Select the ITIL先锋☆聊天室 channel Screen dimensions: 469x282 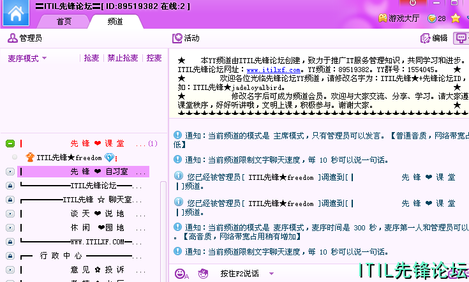pos(81,200)
